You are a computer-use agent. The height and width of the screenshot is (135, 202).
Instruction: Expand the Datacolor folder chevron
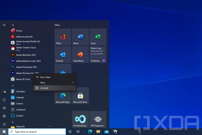click(x=49, y=126)
